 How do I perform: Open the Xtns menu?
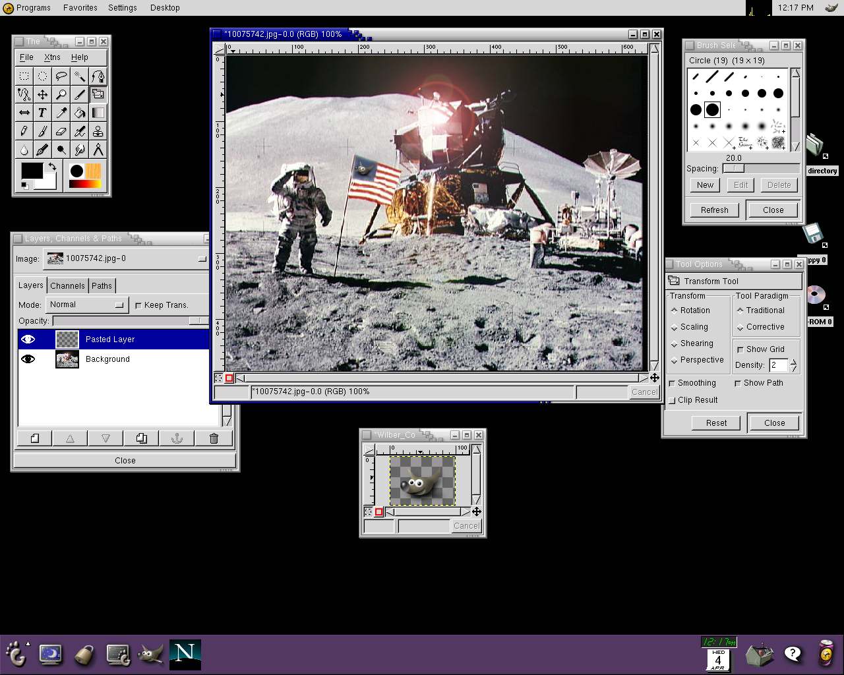click(52, 57)
